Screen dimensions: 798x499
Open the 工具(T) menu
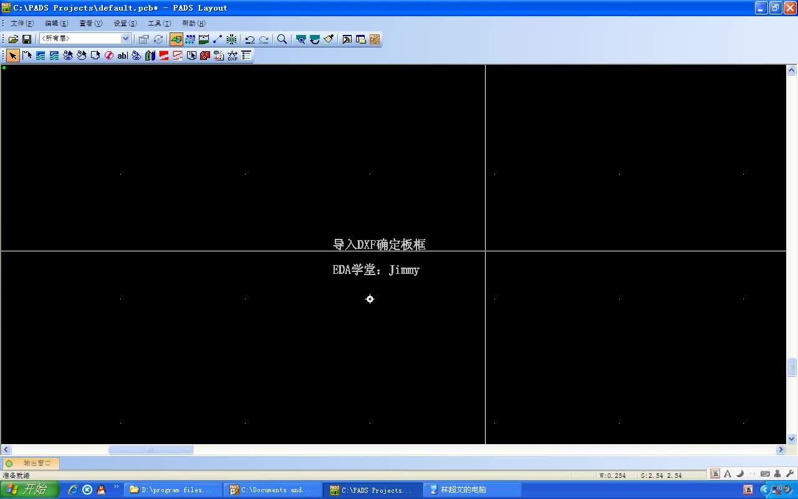[x=160, y=23]
